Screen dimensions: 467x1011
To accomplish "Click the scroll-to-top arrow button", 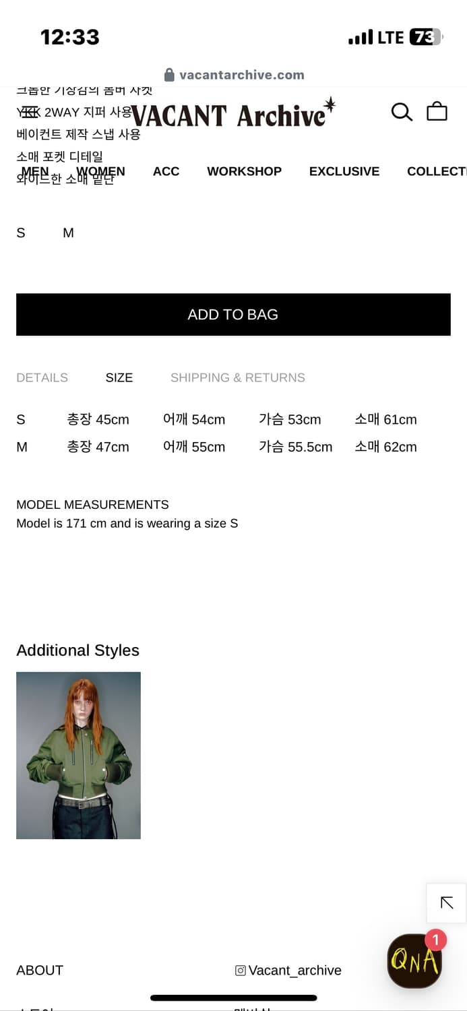I will click(x=446, y=903).
